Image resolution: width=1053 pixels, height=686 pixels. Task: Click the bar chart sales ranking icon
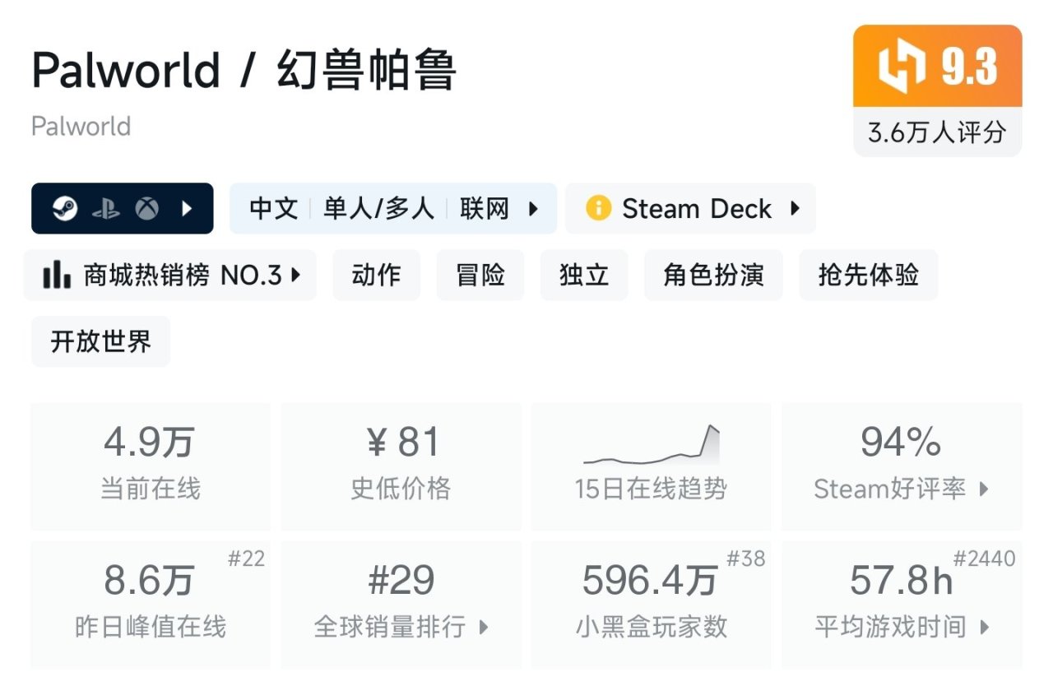tap(57, 276)
